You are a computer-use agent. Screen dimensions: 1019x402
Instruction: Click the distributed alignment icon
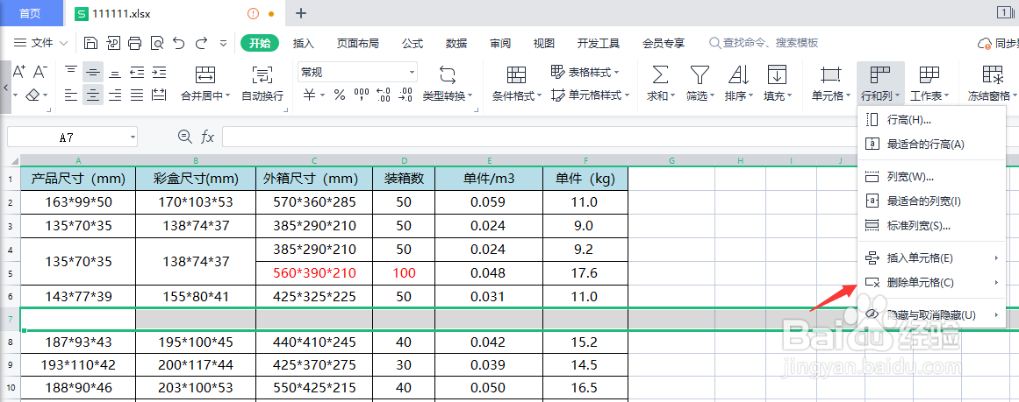point(159,95)
